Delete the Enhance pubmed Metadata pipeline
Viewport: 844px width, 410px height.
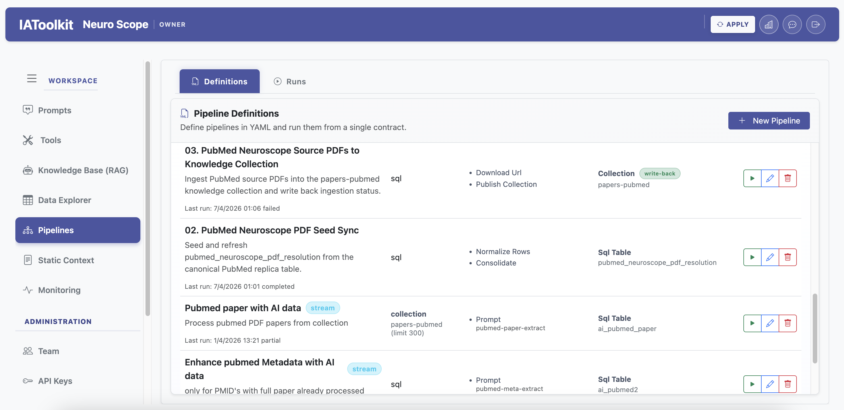pyautogui.click(x=788, y=384)
